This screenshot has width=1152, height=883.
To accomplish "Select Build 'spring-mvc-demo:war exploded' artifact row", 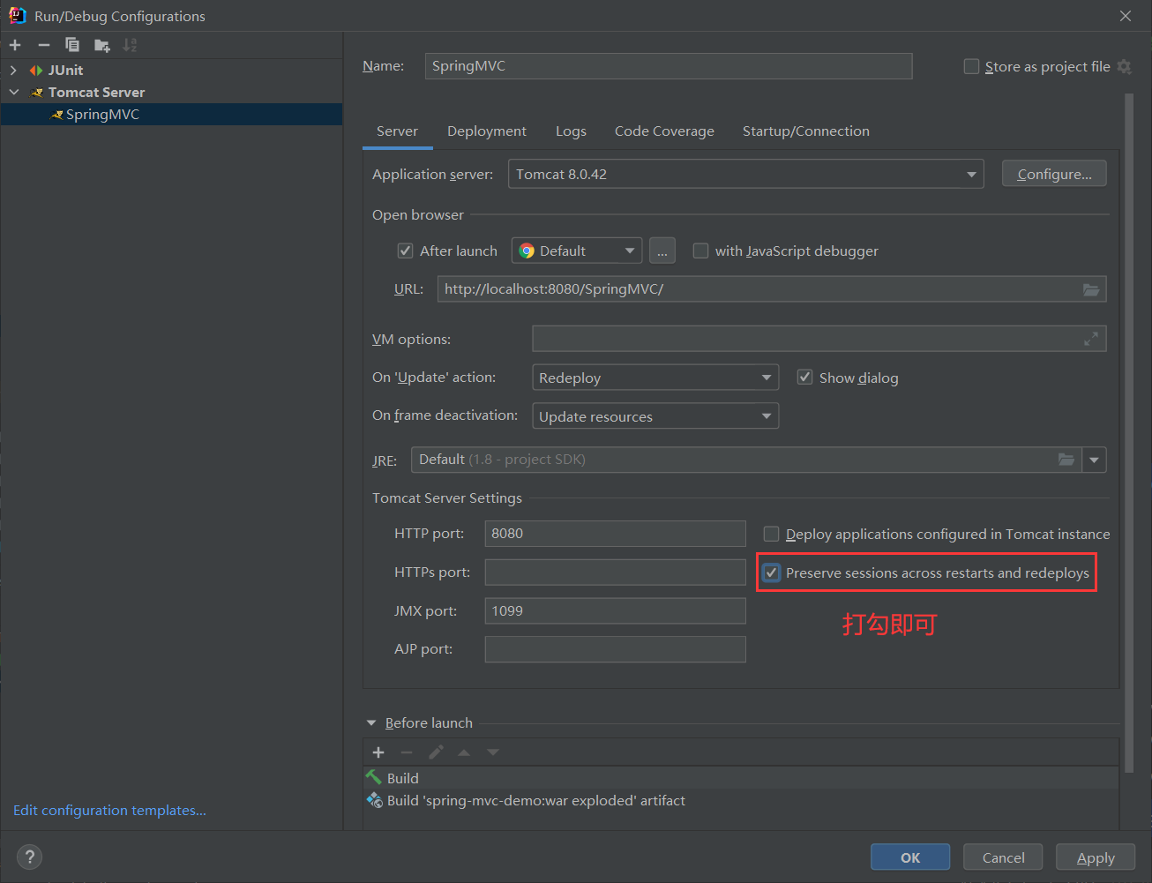I will [x=741, y=800].
